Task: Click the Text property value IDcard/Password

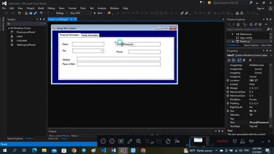Action: [x=259, y=122]
